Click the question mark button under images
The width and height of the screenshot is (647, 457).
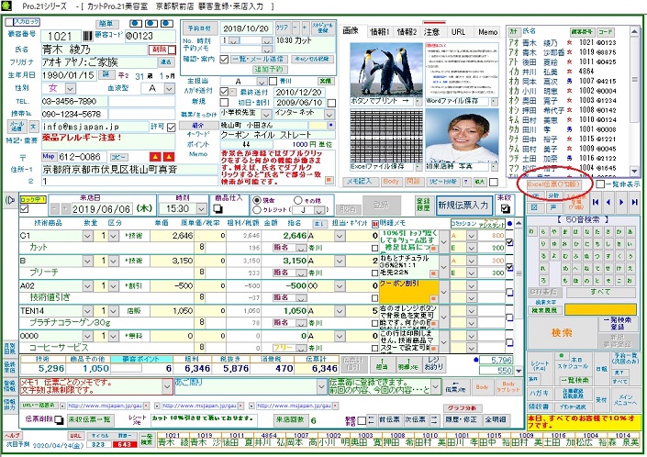[466, 182]
